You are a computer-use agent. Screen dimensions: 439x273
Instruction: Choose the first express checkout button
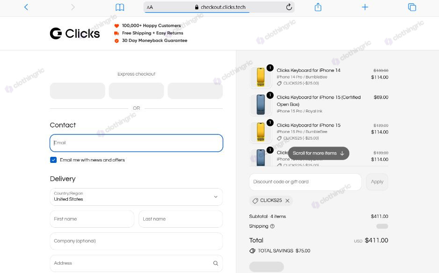(78, 91)
